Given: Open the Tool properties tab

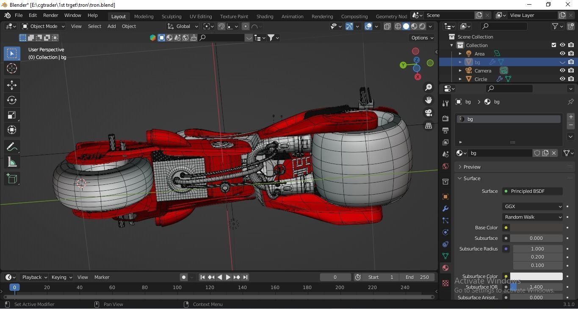Looking at the screenshot, I should [445, 103].
